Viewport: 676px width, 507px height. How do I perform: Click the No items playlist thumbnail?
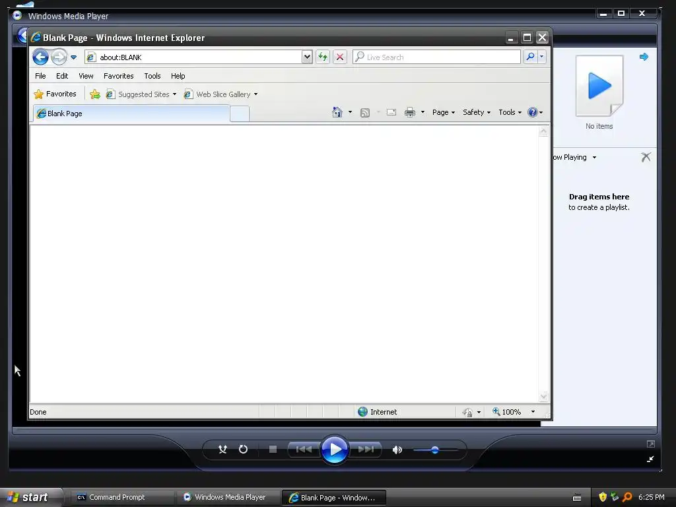pyautogui.click(x=599, y=86)
